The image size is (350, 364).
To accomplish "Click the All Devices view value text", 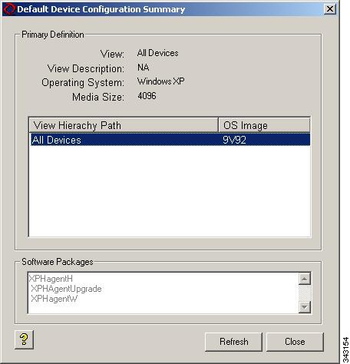I will [157, 53].
